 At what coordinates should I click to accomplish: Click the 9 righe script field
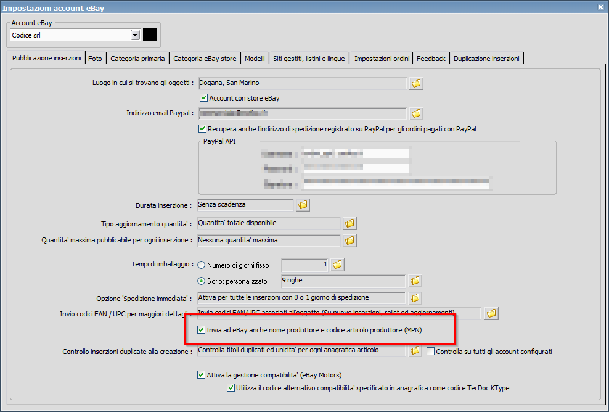343,281
